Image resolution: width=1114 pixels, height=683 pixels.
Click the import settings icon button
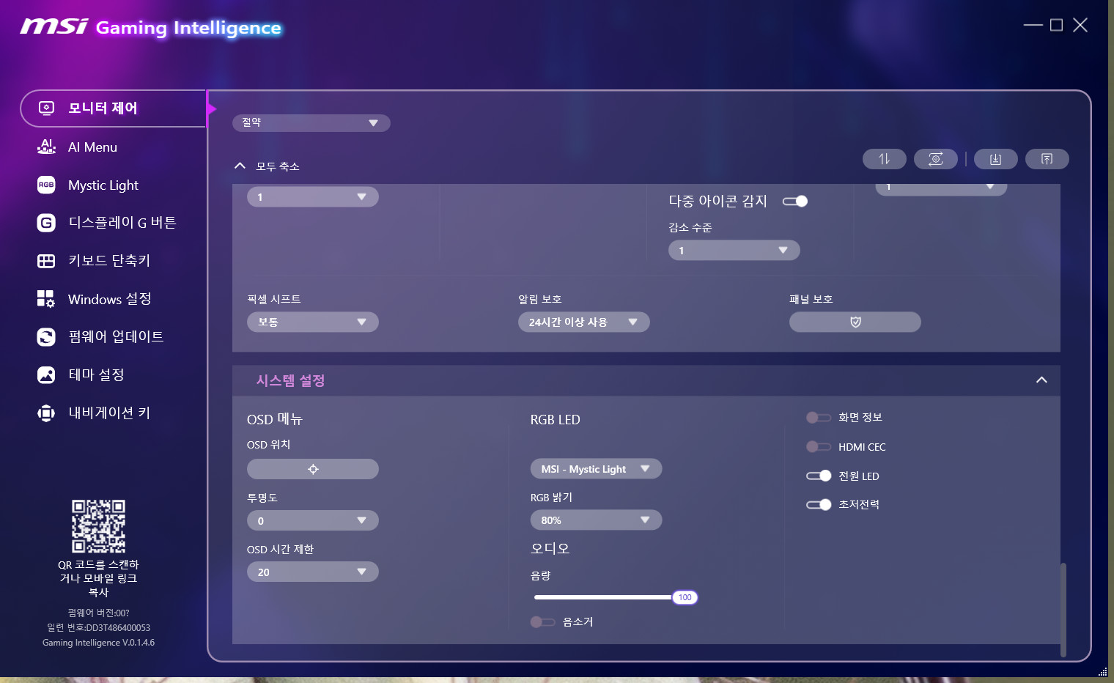click(995, 159)
